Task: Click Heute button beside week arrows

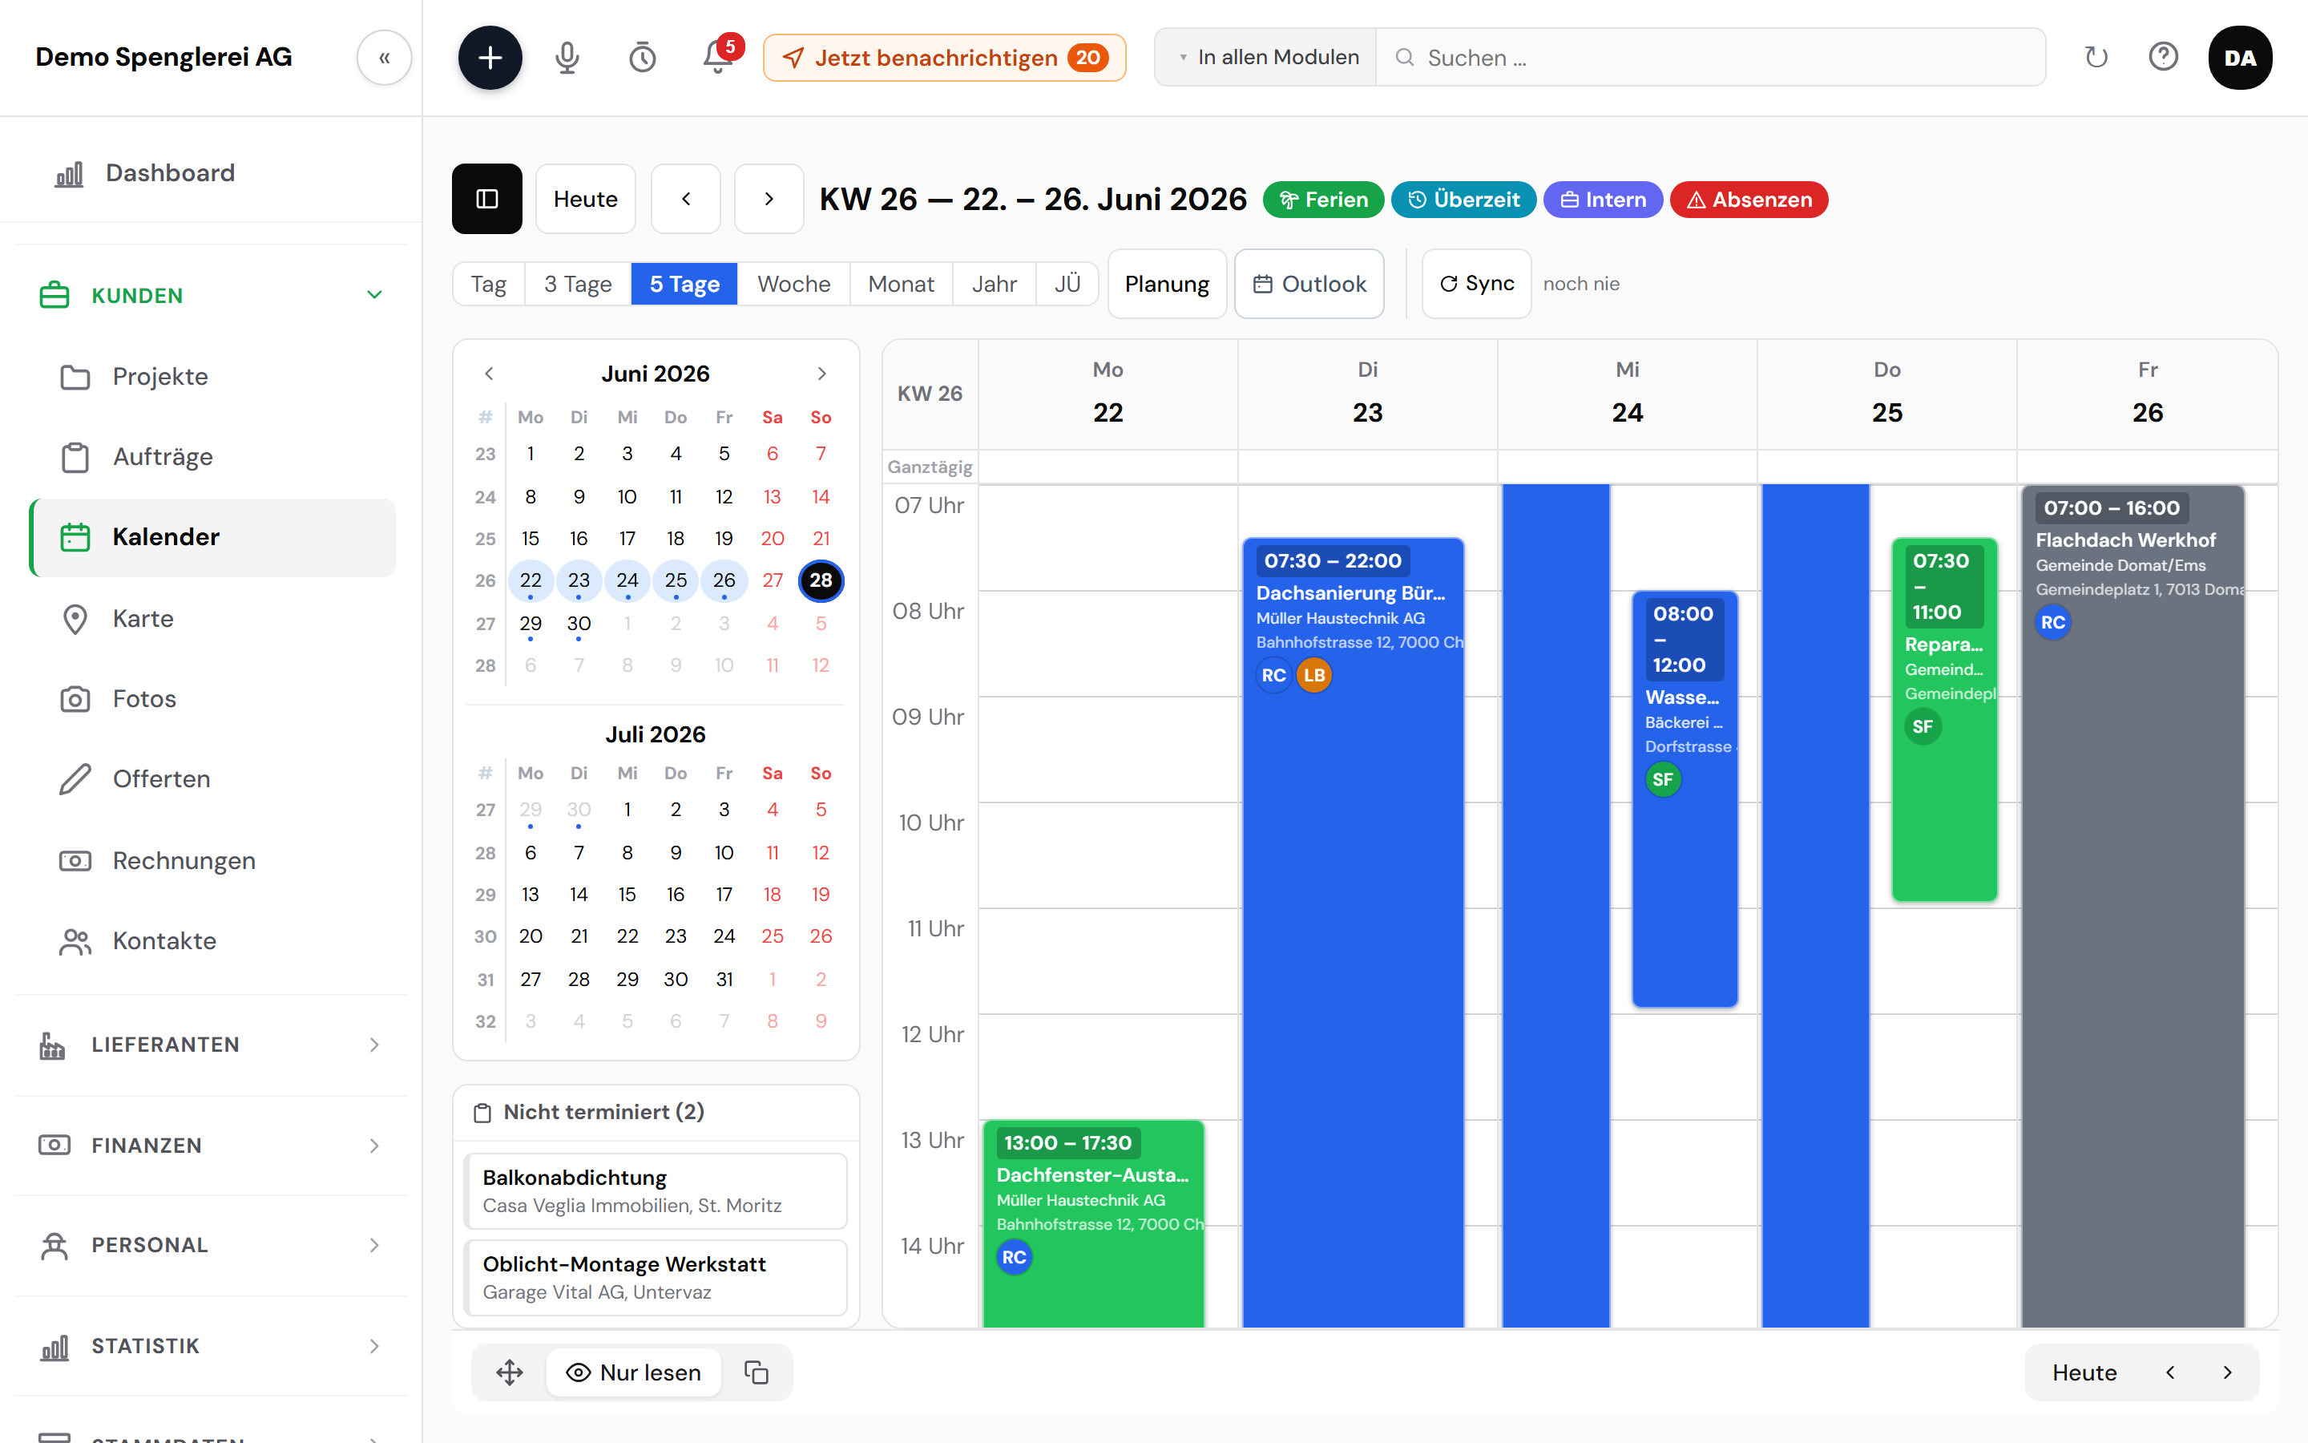Action: point(586,199)
